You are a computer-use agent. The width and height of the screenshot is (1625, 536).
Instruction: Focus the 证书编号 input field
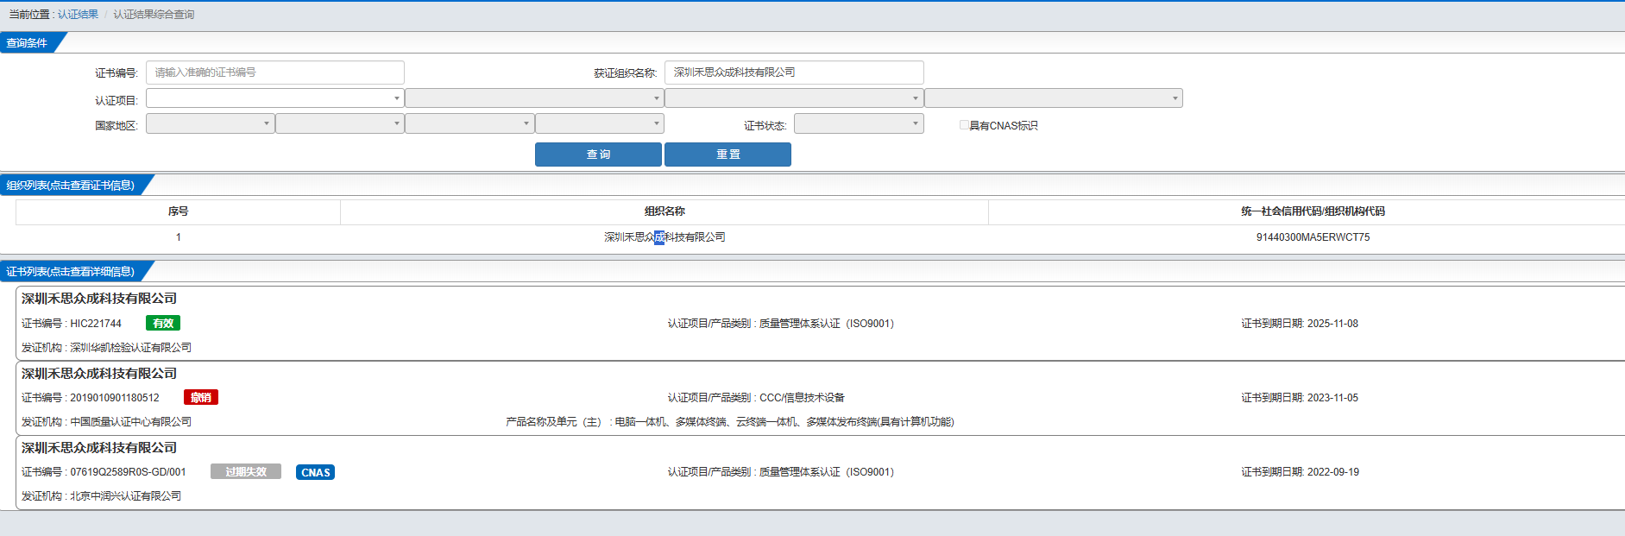click(275, 73)
